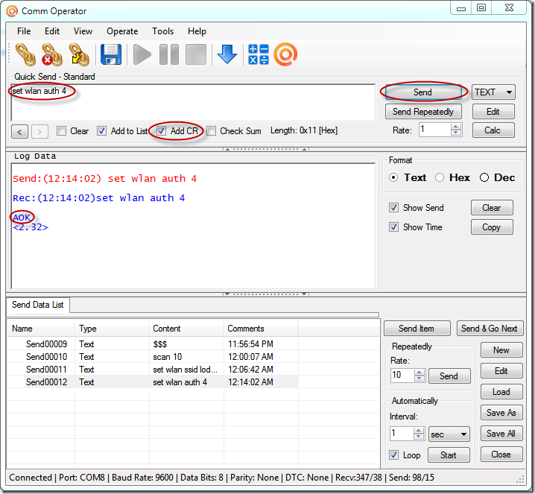Click the previous history arrow button
This screenshot has height=494, width=535.
pyautogui.click(x=19, y=132)
